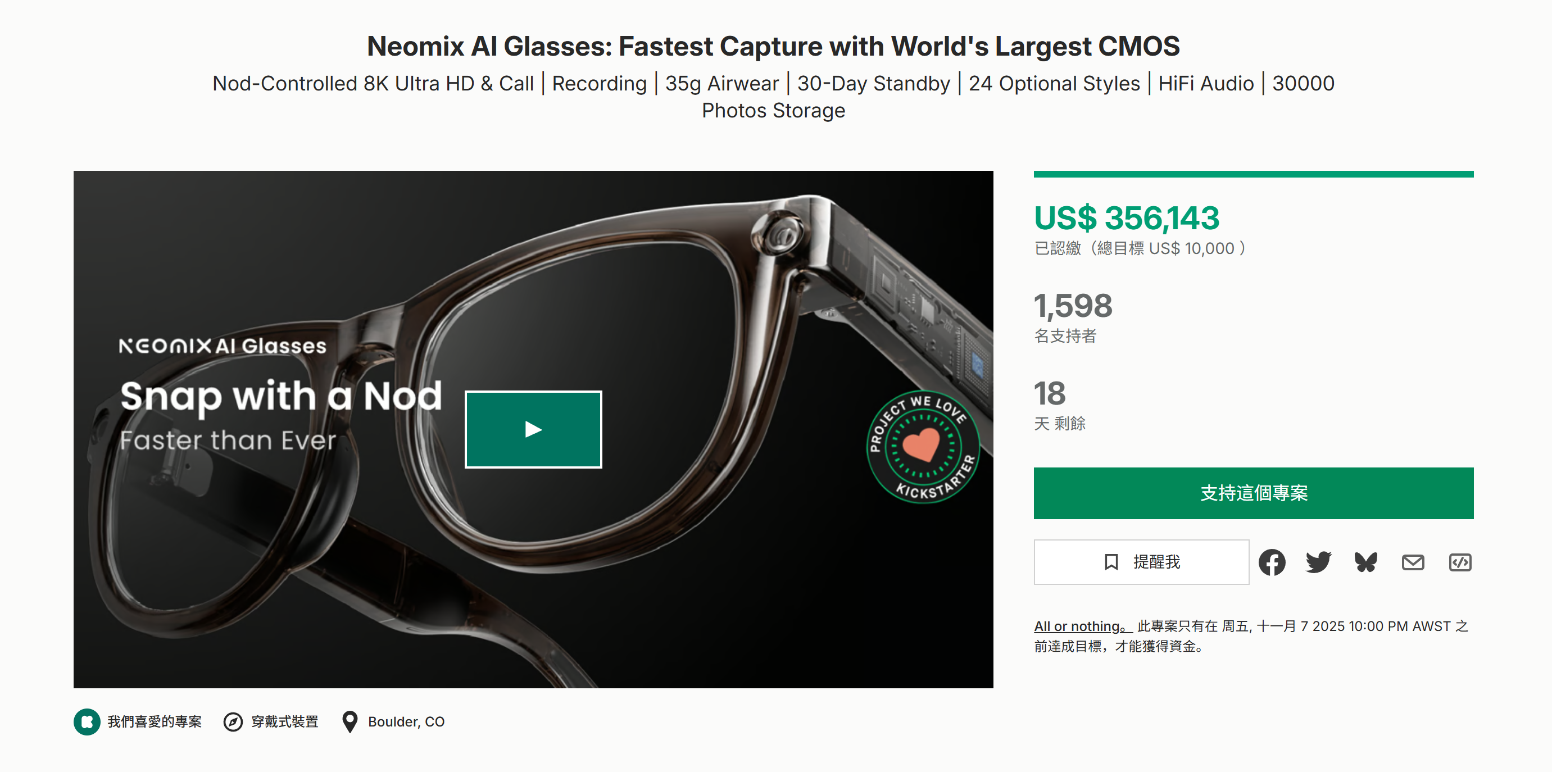Click the 'Project We Love' badge

pos(923,447)
